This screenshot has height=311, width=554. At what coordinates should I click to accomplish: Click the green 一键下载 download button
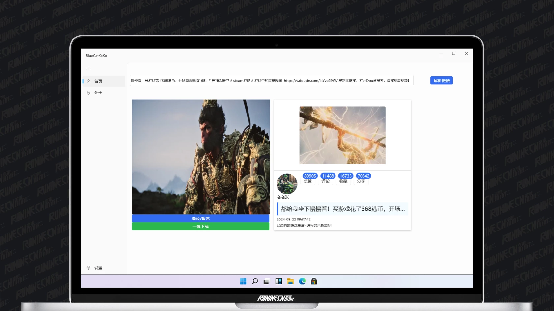coord(200,227)
